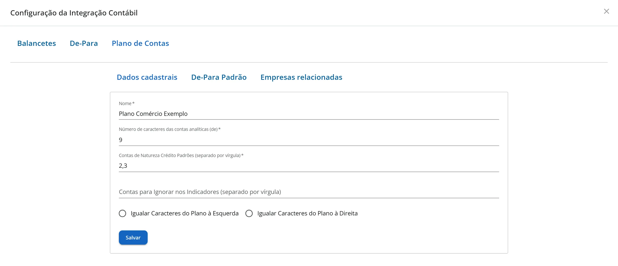Screen dimensions: 618x266
Task: Open the Dados cadastrais sub-tab
Action: tap(147, 77)
